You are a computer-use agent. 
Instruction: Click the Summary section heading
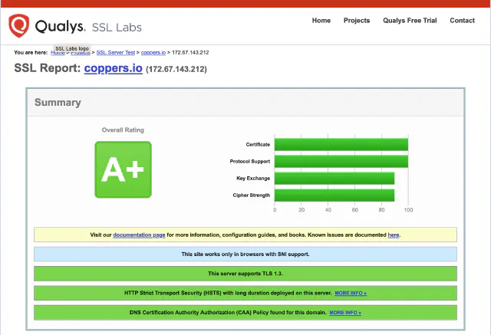tap(58, 102)
